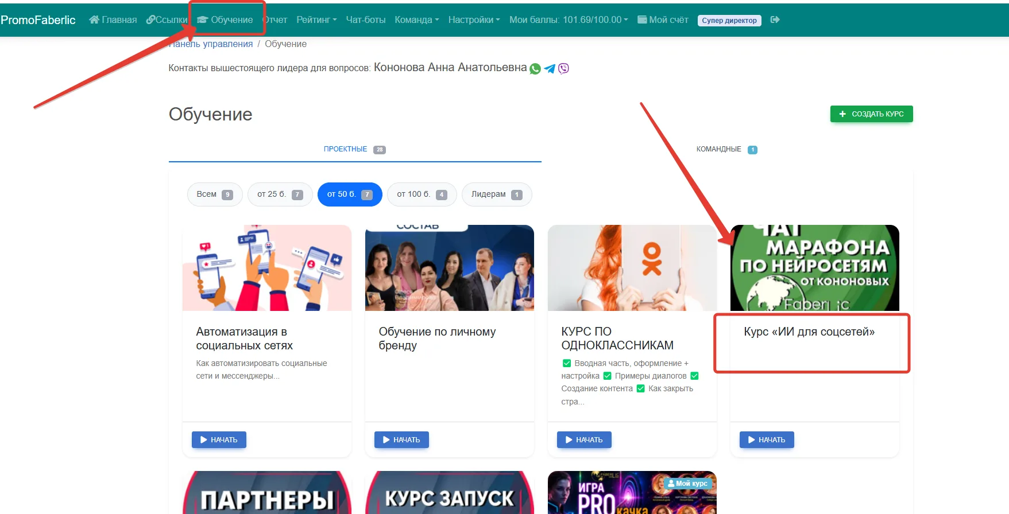1009x514 pixels.
Task: Open the Автоматизация в социальных сетях course image
Action: [267, 268]
